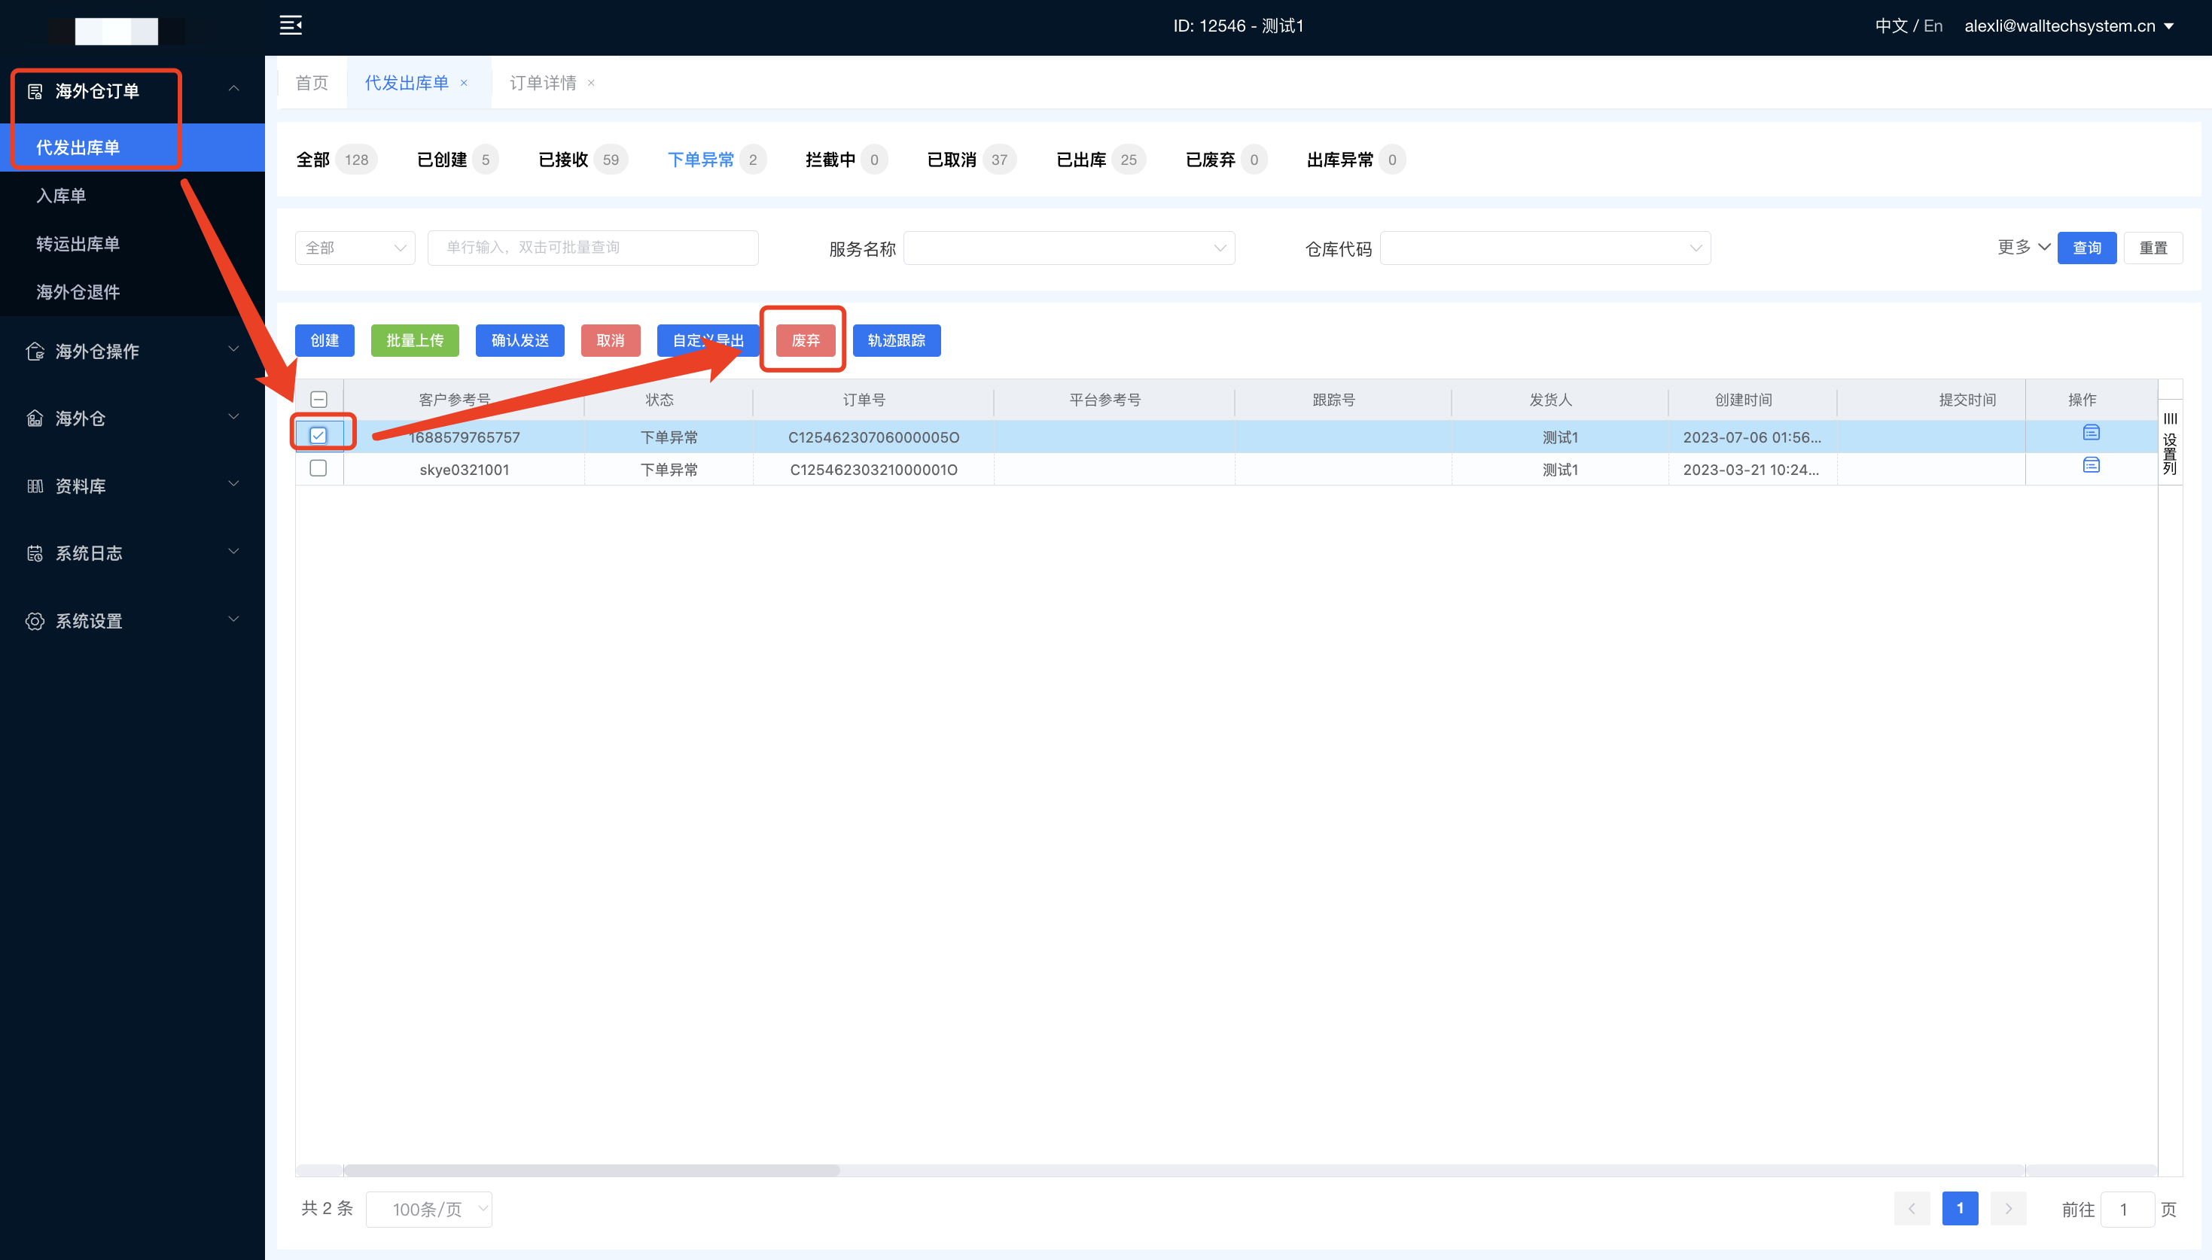The image size is (2212, 1260).
Task: Expand the 资料库 menu
Action: (x=233, y=485)
